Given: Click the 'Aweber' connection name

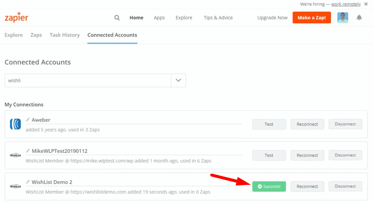Looking at the screenshot, I should click(41, 120).
